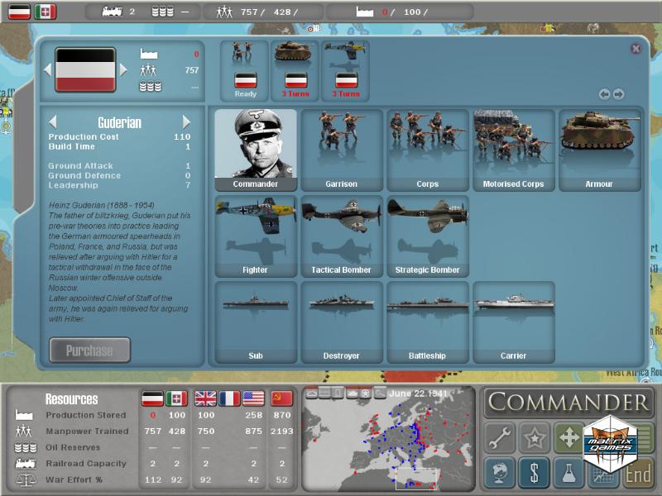This screenshot has height=496, width=662.
Task: Switch to next country with right arrow
Action: [x=123, y=70]
